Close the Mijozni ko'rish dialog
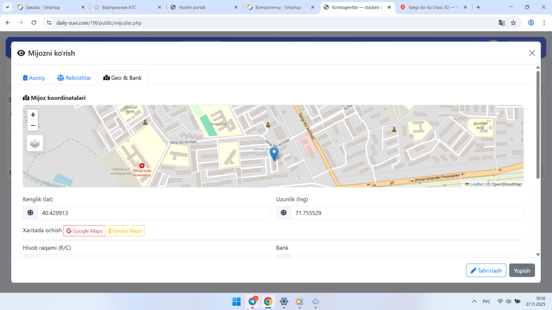The width and height of the screenshot is (552, 310). (x=532, y=53)
